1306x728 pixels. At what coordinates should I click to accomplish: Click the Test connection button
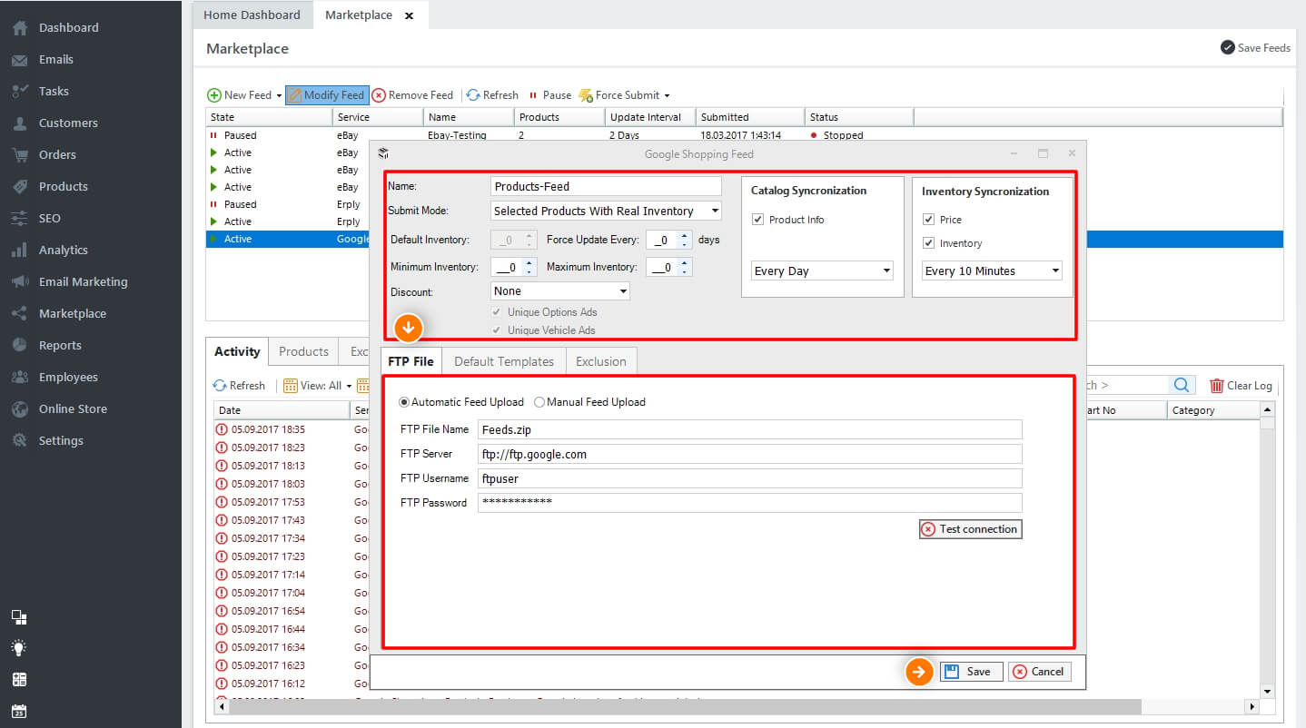click(970, 529)
